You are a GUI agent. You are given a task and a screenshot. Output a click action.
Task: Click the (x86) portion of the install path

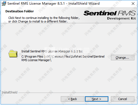(x=47, y=56)
